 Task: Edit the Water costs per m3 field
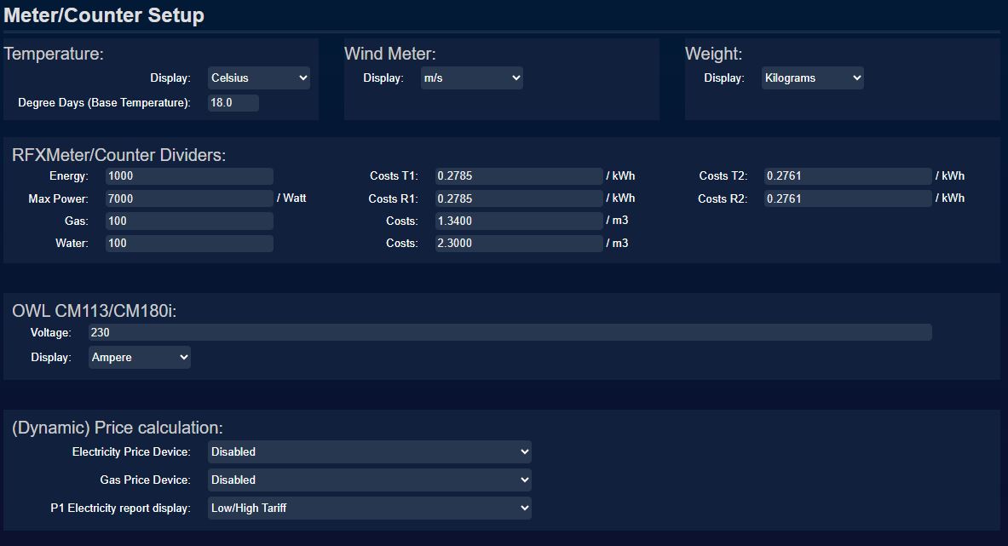coord(518,243)
